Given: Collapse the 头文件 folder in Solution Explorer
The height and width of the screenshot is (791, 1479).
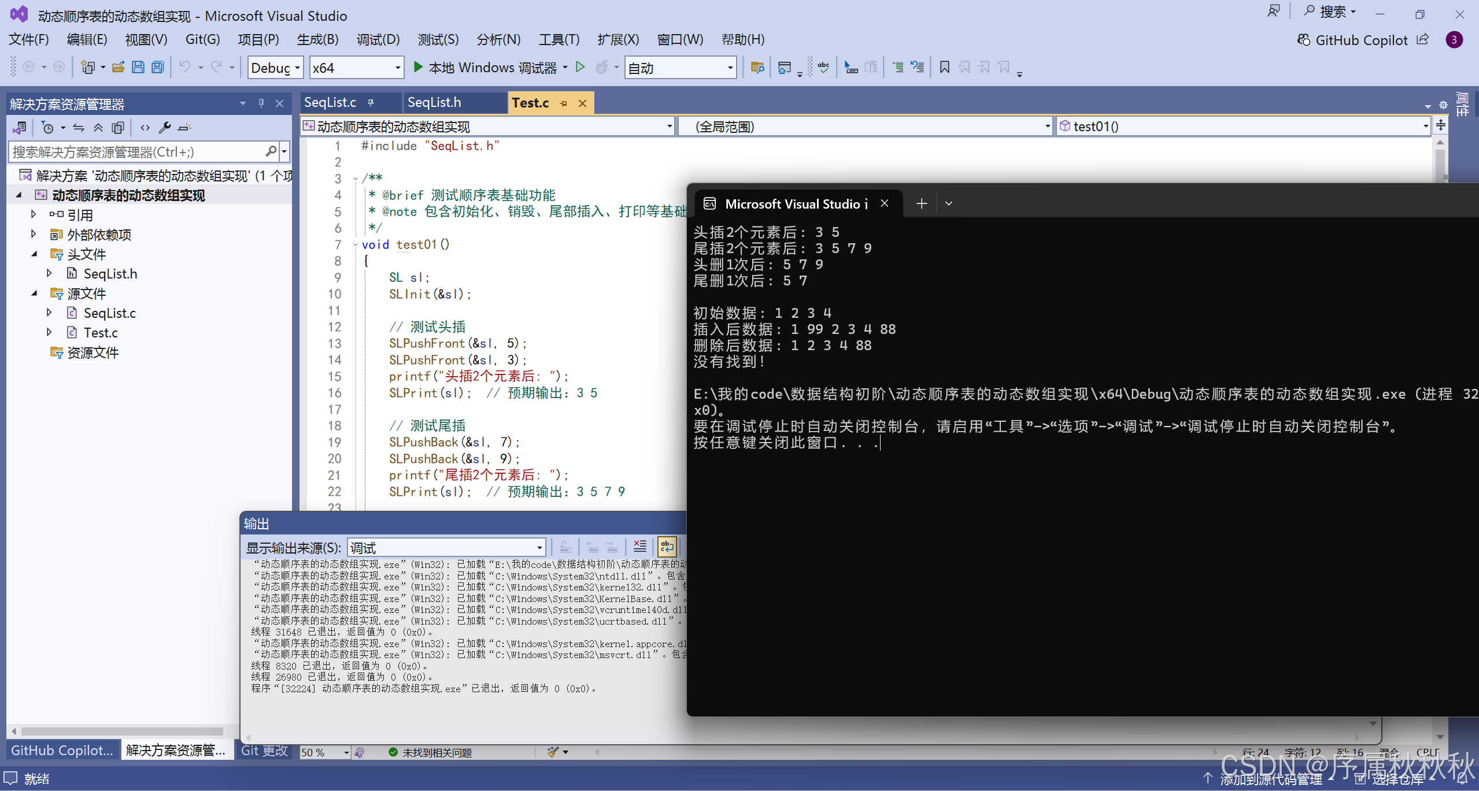Looking at the screenshot, I should point(34,254).
